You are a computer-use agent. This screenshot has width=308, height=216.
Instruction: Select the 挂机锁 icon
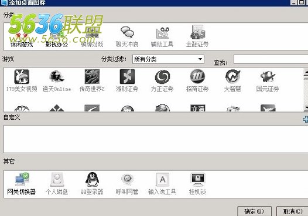(198, 180)
